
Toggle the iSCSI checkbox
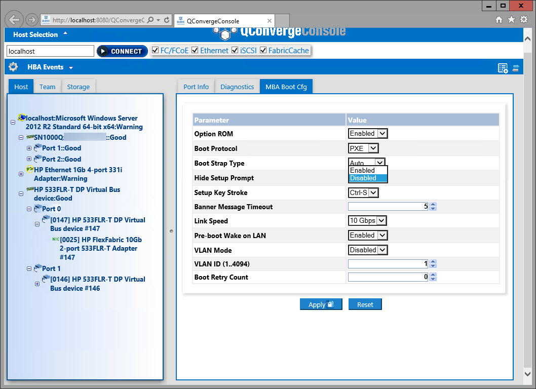235,51
